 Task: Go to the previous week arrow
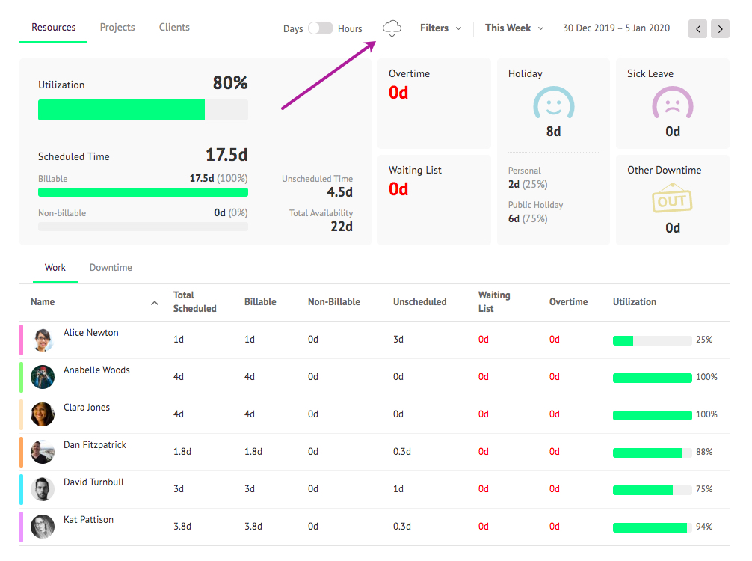[697, 28]
